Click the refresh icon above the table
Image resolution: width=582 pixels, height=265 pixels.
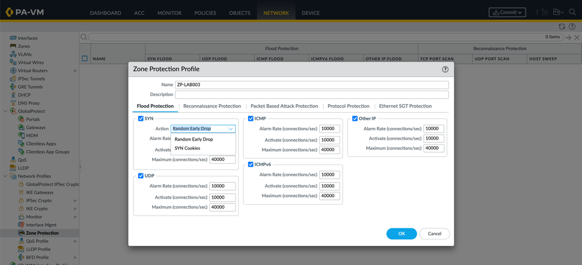pyautogui.click(x=562, y=26)
